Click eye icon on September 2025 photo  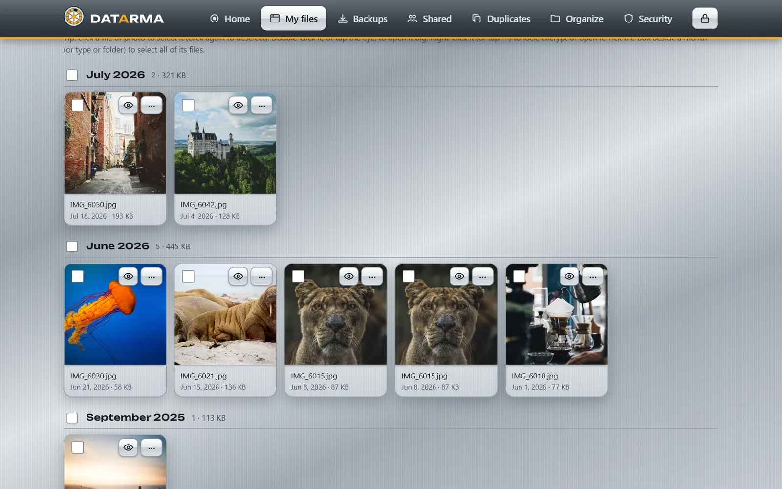click(x=128, y=447)
